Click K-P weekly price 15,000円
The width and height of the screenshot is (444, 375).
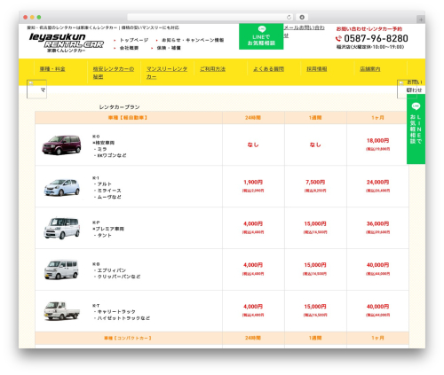pos(315,223)
